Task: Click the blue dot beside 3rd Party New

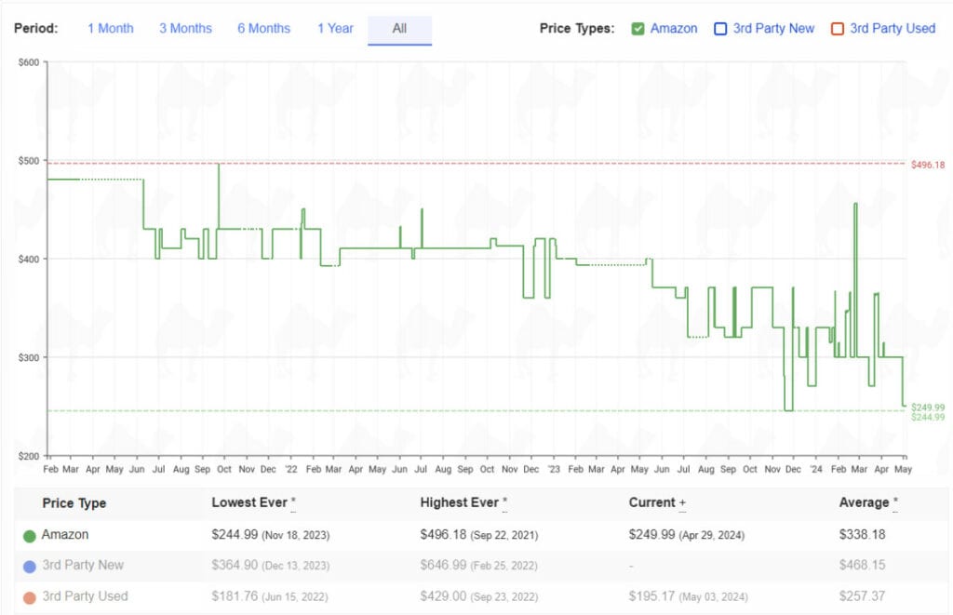Action: tap(29, 566)
